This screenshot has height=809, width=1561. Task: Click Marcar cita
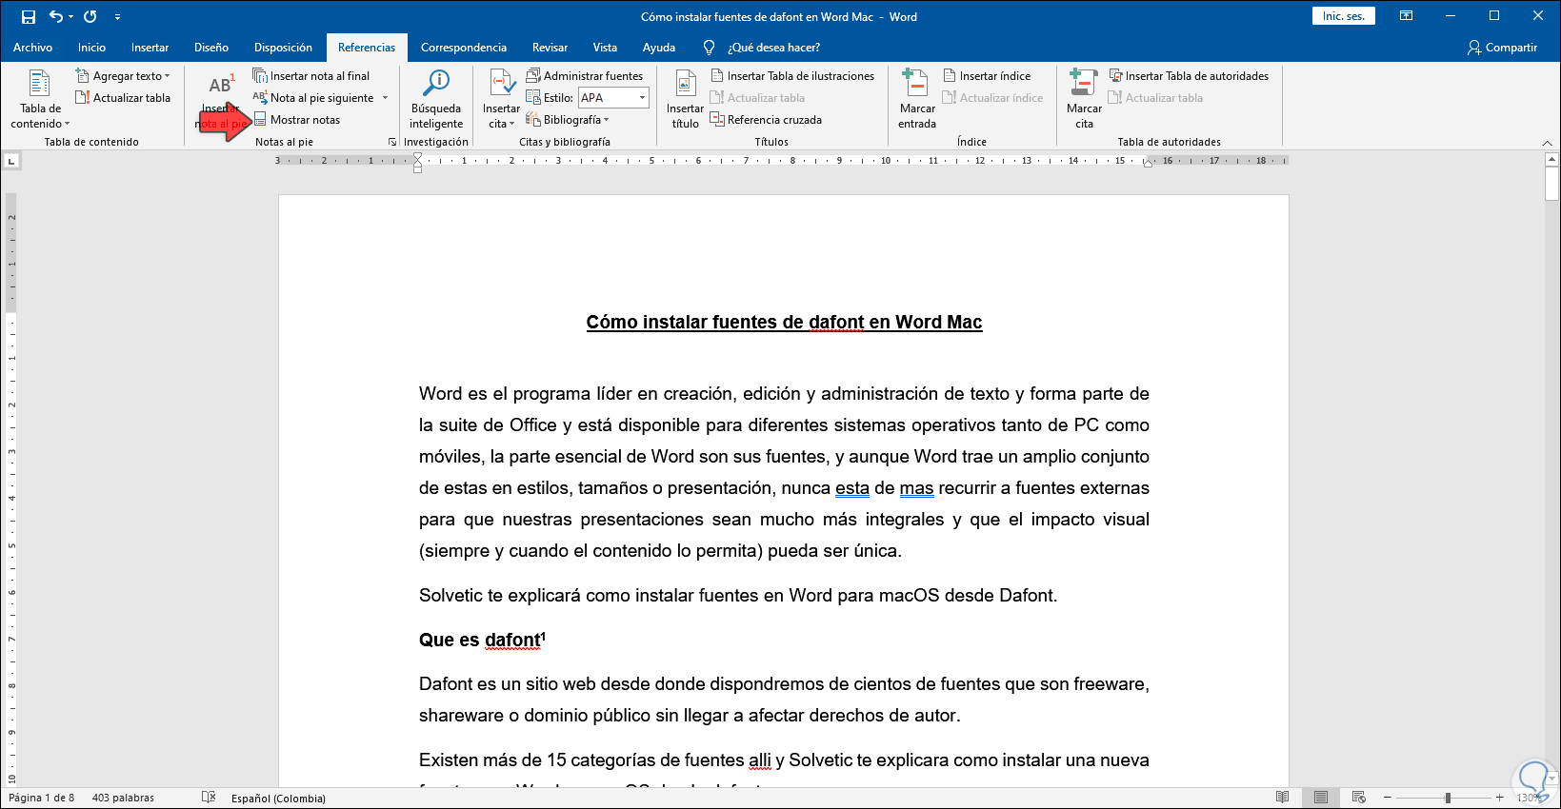tap(1084, 100)
